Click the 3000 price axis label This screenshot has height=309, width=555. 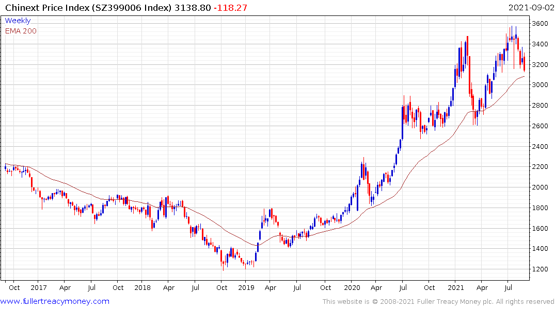pos(540,85)
